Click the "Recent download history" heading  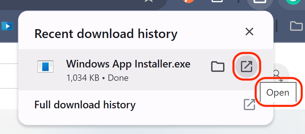click(x=106, y=34)
